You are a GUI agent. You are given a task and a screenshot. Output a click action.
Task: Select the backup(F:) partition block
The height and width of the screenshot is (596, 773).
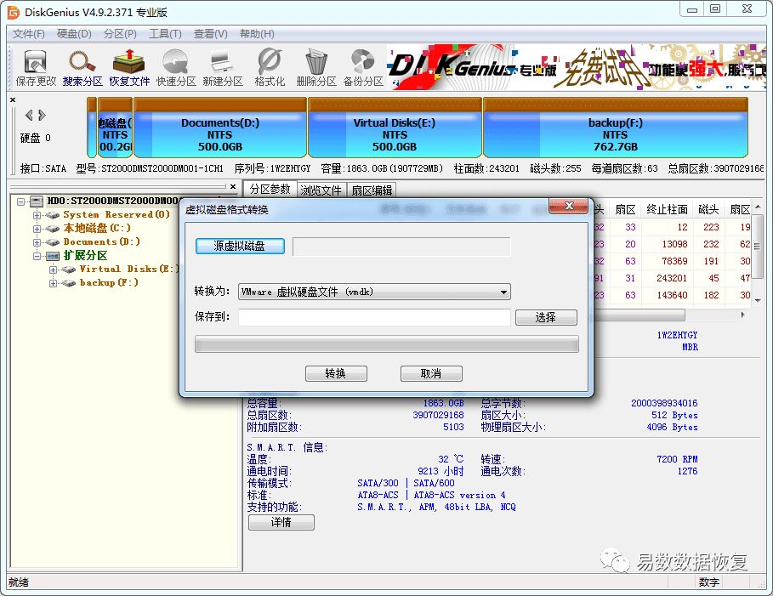(x=615, y=128)
